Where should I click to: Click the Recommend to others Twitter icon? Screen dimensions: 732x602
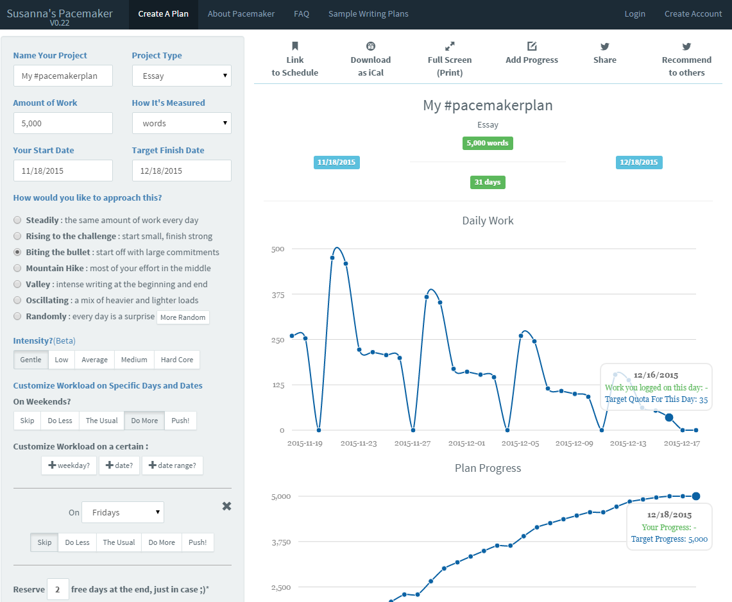point(686,46)
